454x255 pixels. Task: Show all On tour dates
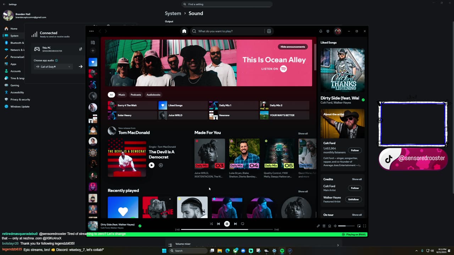[357, 215]
